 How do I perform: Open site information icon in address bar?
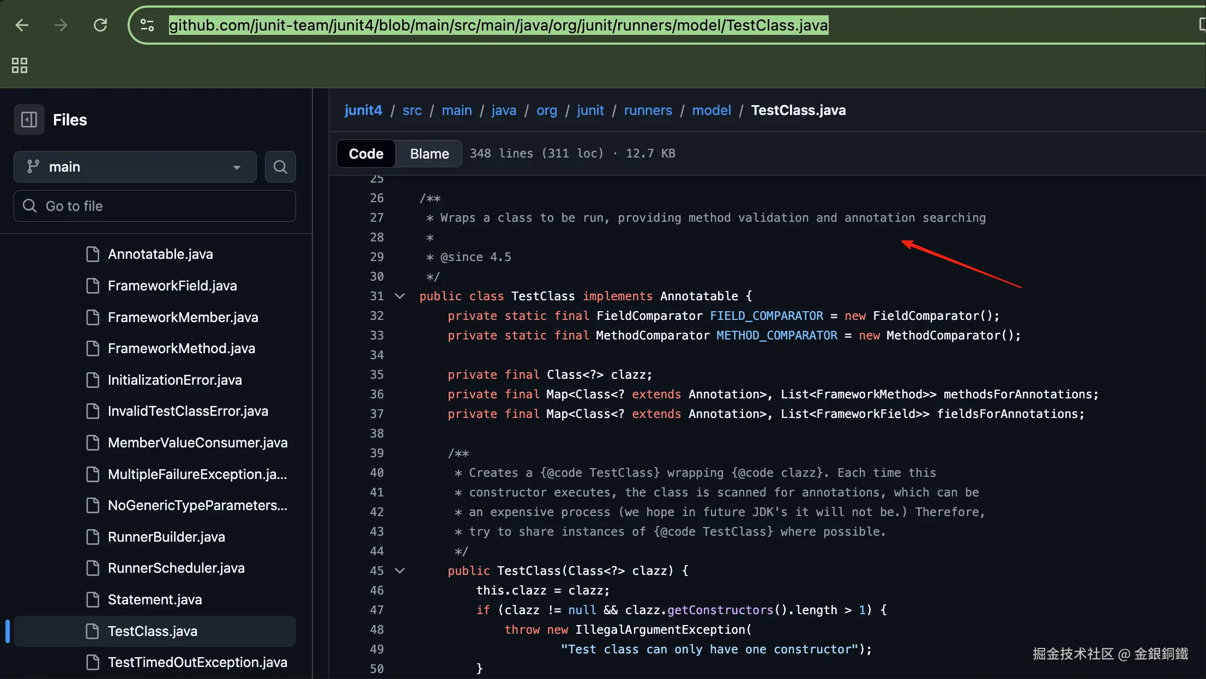pos(147,25)
